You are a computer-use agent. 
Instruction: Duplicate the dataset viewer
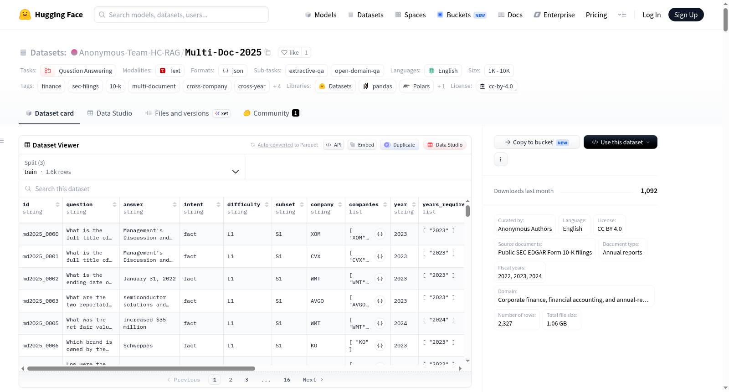pos(400,145)
